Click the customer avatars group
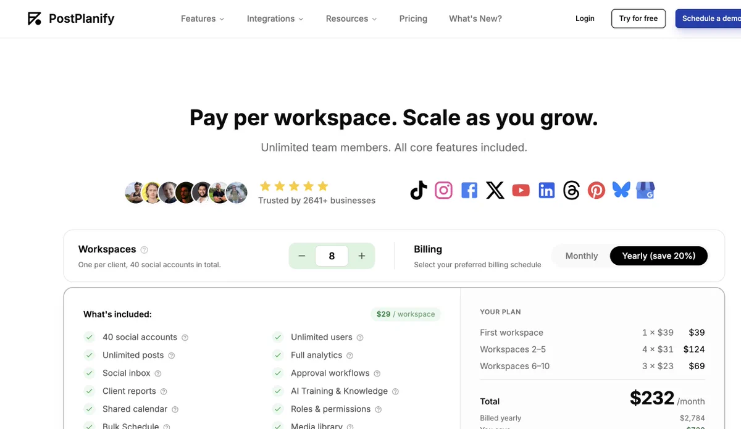The width and height of the screenshot is (741, 429). pos(186,193)
